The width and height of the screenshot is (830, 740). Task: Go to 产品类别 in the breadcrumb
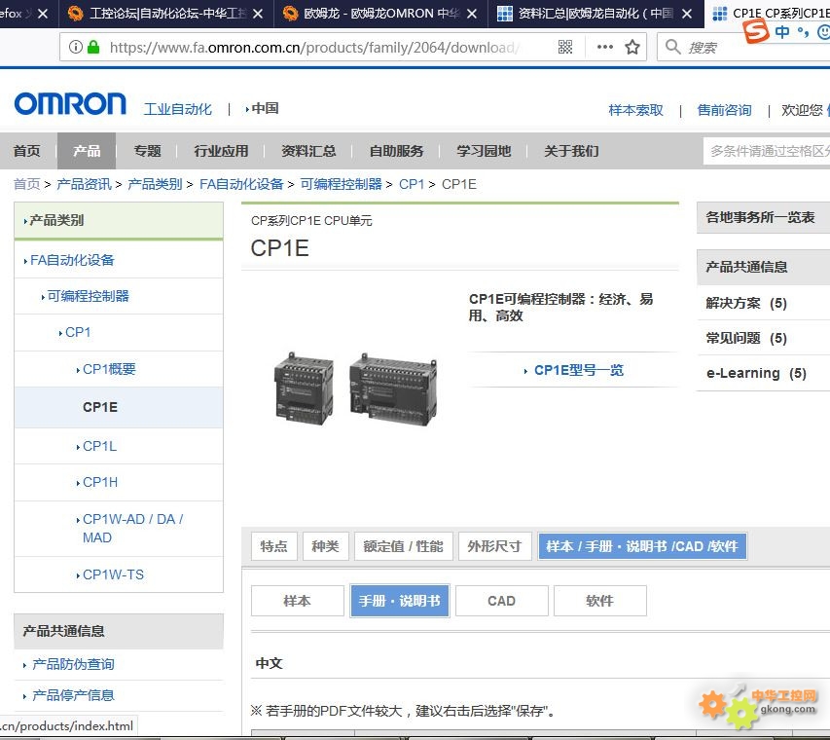[x=155, y=184]
